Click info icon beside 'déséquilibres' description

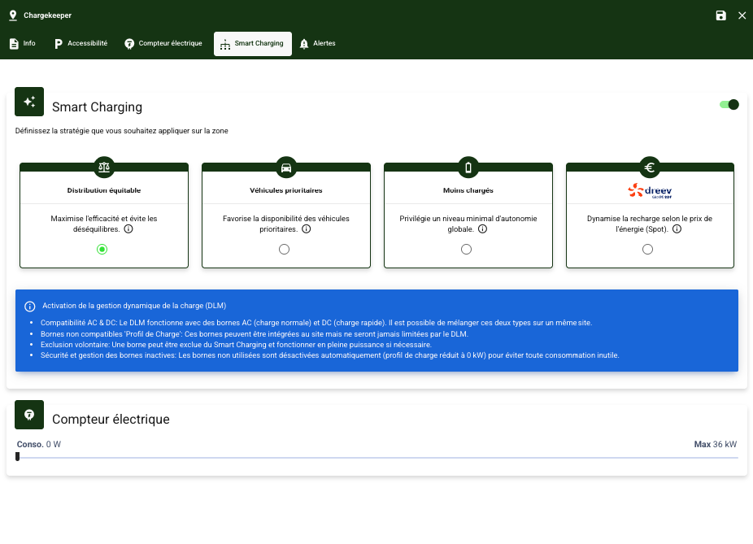coord(129,229)
